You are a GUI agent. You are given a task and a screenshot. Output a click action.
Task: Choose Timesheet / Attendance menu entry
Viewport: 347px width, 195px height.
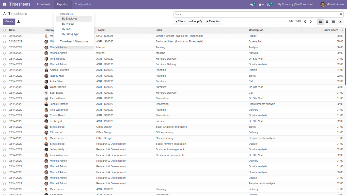point(74,42)
